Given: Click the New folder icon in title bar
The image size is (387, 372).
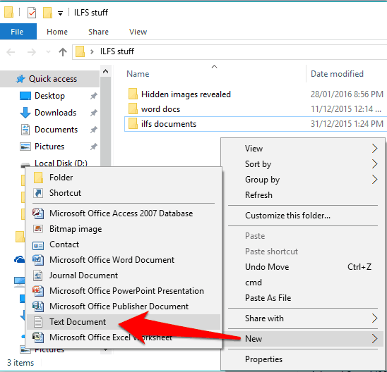Looking at the screenshot, I should 47,13.
